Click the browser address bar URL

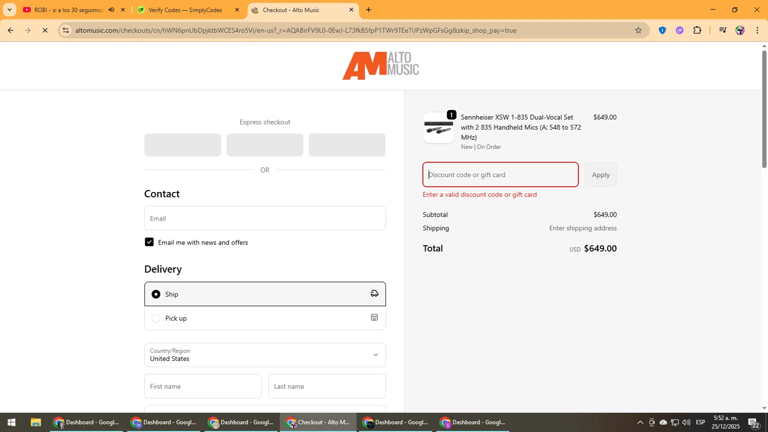click(296, 30)
